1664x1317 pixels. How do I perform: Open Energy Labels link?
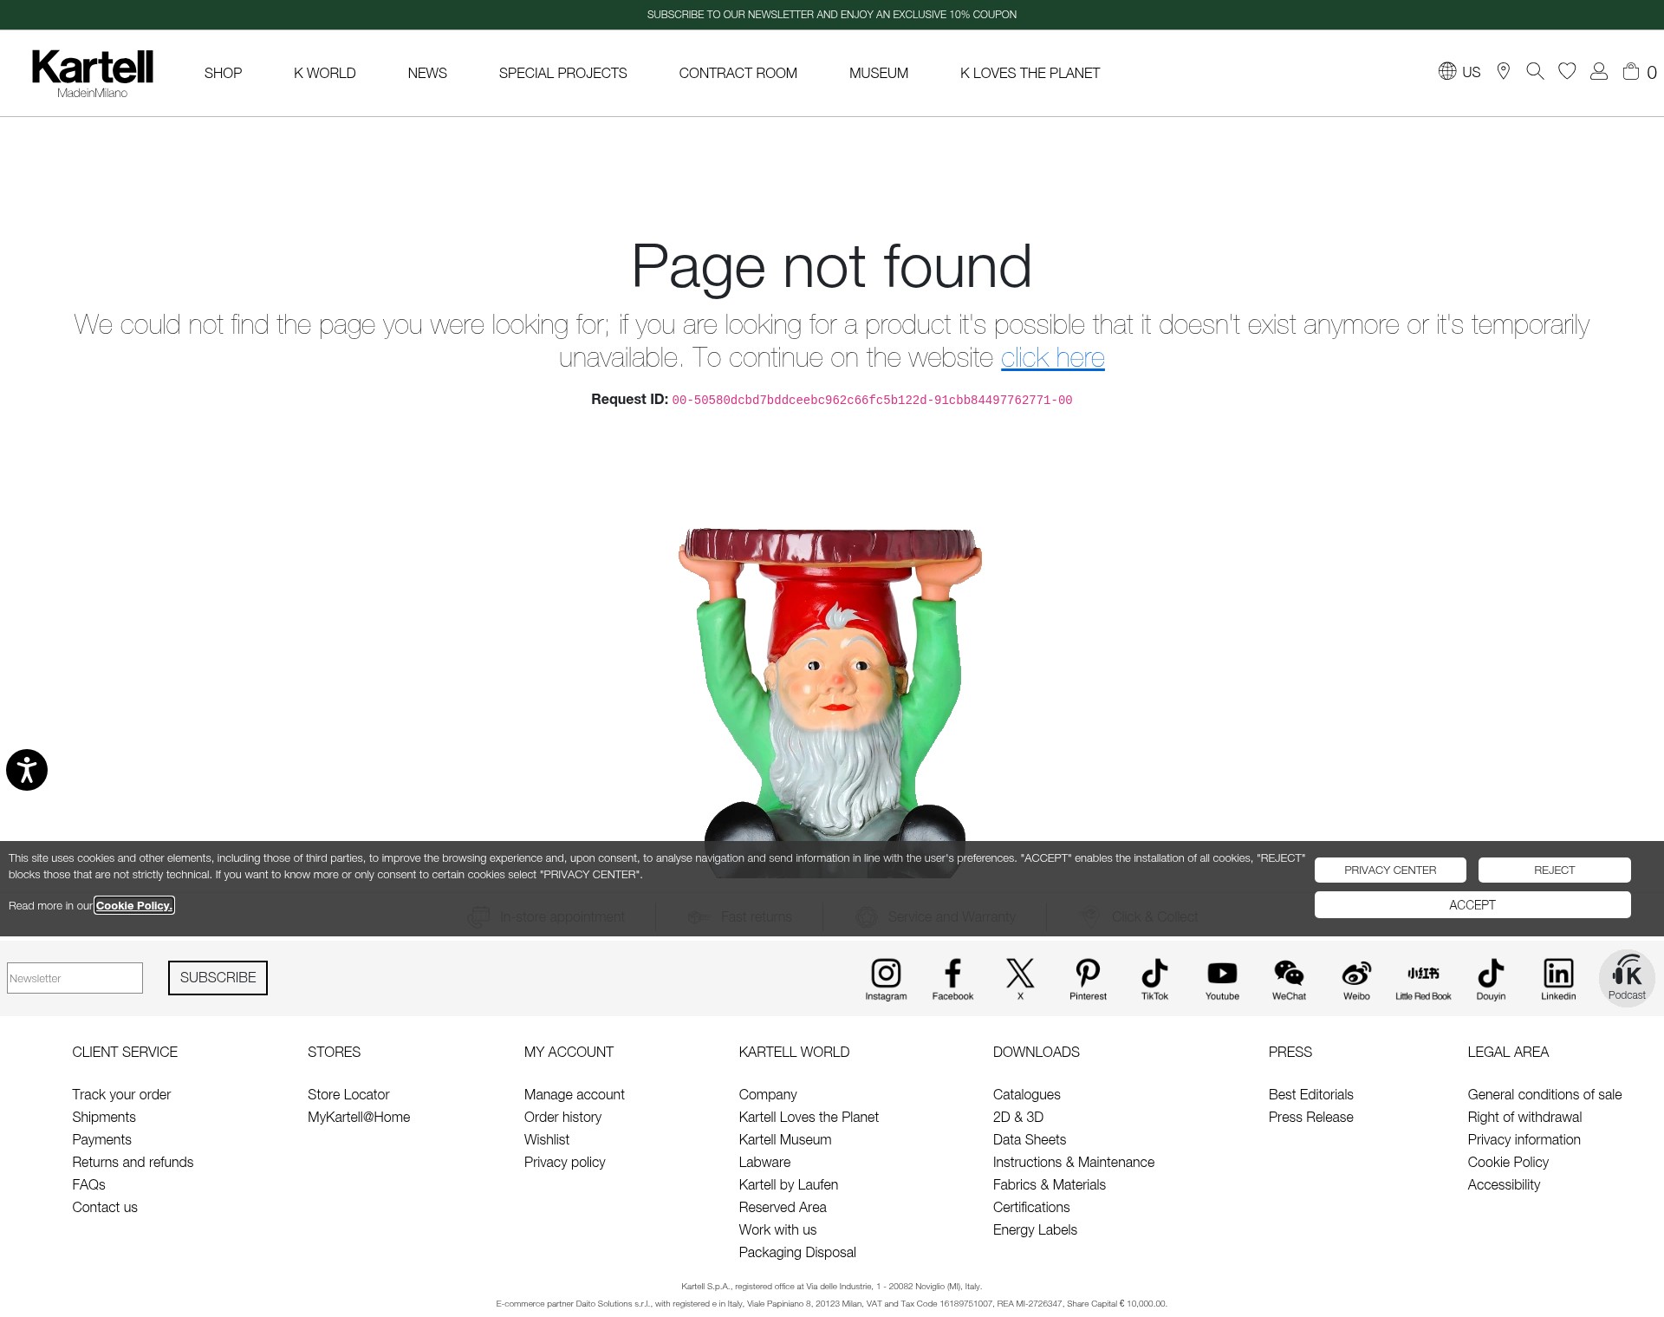(1035, 1229)
